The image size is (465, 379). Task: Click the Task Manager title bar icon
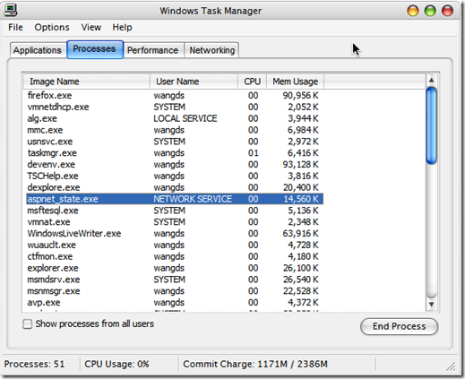11,10
